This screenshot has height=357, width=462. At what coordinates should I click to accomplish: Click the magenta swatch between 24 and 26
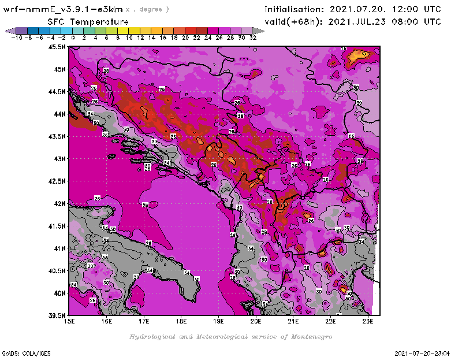(x=213, y=30)
